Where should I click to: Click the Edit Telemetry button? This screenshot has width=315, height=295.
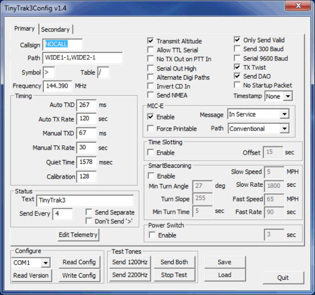click(78, 235)
